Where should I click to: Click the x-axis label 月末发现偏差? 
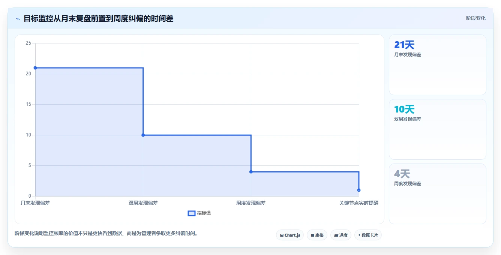(35, 203)
